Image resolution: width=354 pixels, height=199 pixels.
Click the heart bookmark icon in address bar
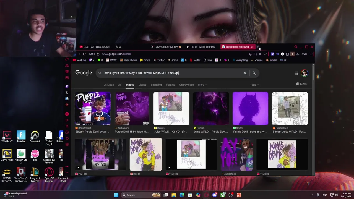[x=265, y=54]
